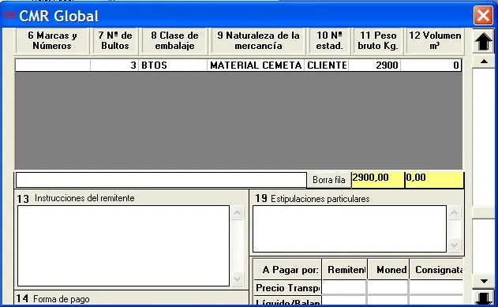Close the CMR Global window
The image size is (498, 307).
click(483, 15)
